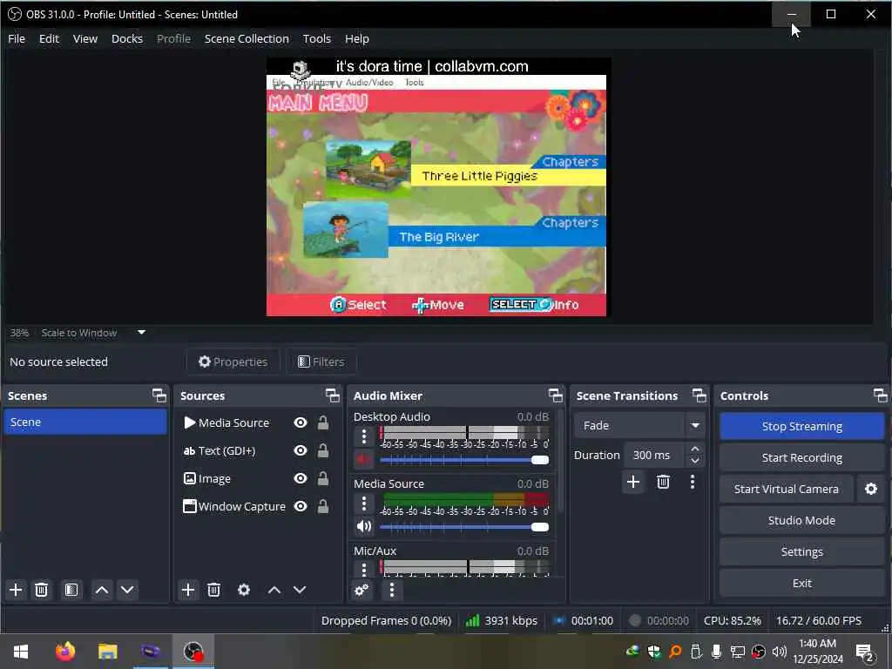The image size is (892, 669).
Task: Open the Fade transition dropdown
Action: click(x=639, y=425)
